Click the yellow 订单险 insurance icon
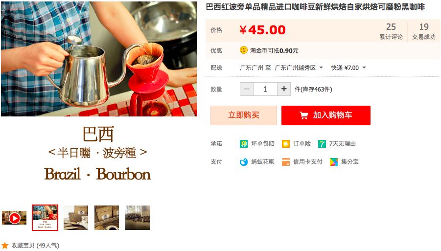 coord(286,144)
